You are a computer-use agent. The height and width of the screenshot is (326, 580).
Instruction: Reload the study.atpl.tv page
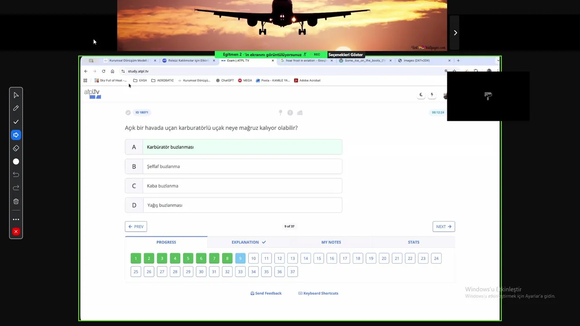coord(103,71)
